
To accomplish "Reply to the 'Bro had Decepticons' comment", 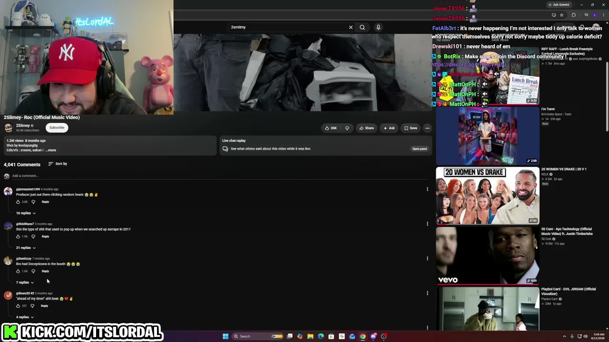I will tap(45, 271).
